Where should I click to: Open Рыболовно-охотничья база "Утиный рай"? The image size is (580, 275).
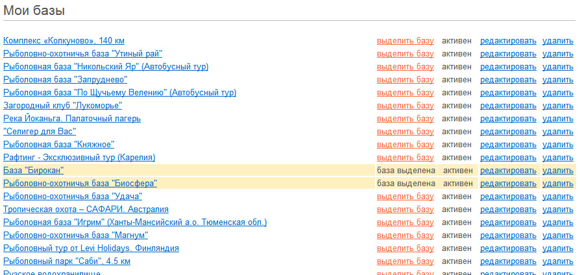click(82, 54)
